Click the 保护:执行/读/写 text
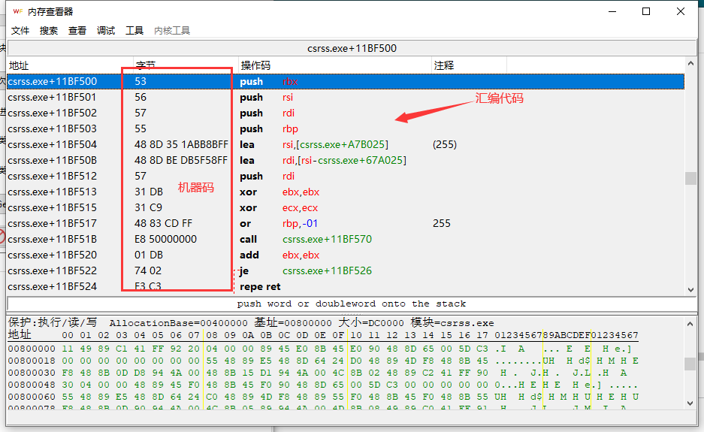The height and width of the screenshot is (432, 704). (x=53, y=322)
